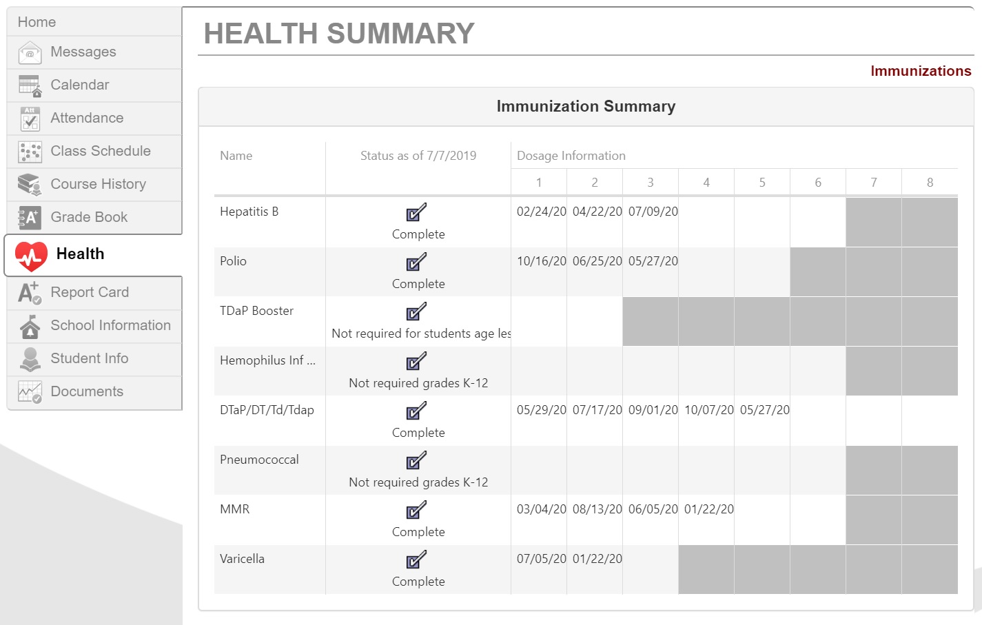Click the Course History icon

click(30, 185)
